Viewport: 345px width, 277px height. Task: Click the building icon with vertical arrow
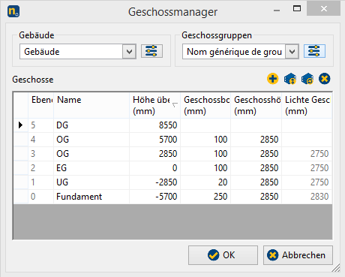coord(290,79)
